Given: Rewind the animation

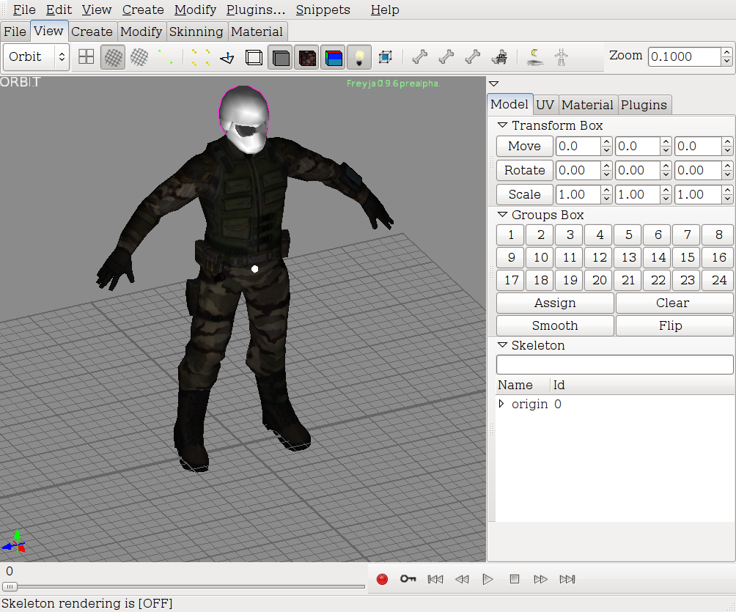Looking at the screenshot, I should (462, 579).
